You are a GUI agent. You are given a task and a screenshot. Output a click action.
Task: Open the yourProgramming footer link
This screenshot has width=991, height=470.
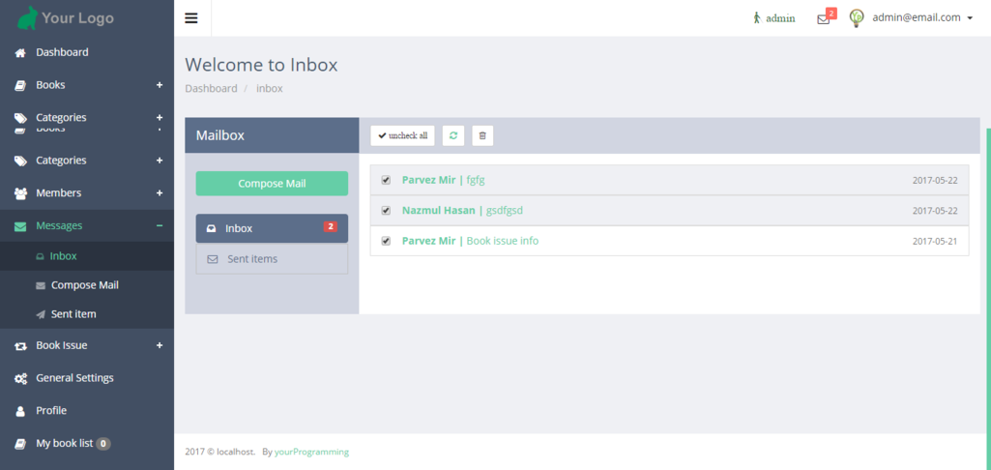point(311,452)
